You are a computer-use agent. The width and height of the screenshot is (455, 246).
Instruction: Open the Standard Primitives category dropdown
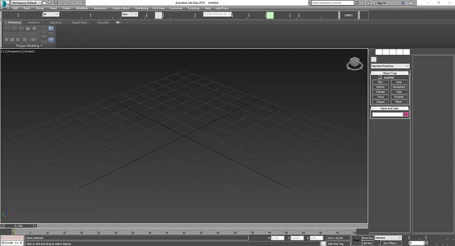pyautogui.click(x=390, y=66)
